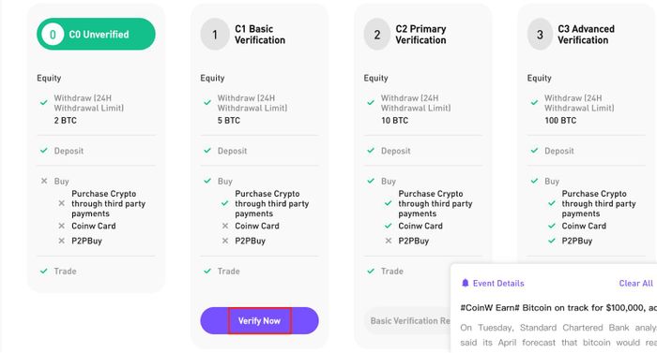Click the 0 circle in C0 badge
This screenshot has height=353, width=657.
point(53,35)
